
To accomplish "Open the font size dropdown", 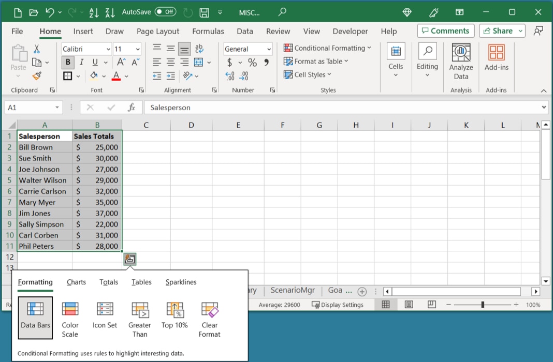I will pyautogui.click(x=137, y=49).
